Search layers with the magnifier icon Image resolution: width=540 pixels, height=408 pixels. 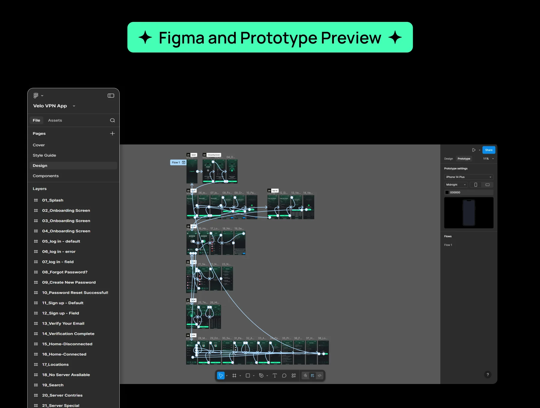tap(112, 120)
